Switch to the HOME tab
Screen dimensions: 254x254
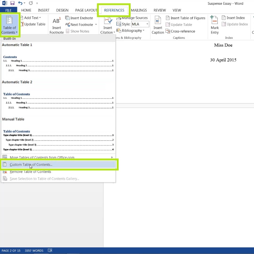point(26,10)
